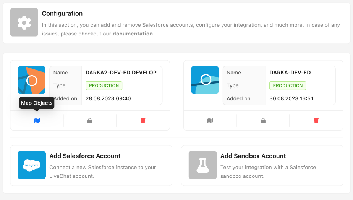353x200 pixels.
Task: Open map objects for DARKA-DEV-ED account
Action: [210, 121]
